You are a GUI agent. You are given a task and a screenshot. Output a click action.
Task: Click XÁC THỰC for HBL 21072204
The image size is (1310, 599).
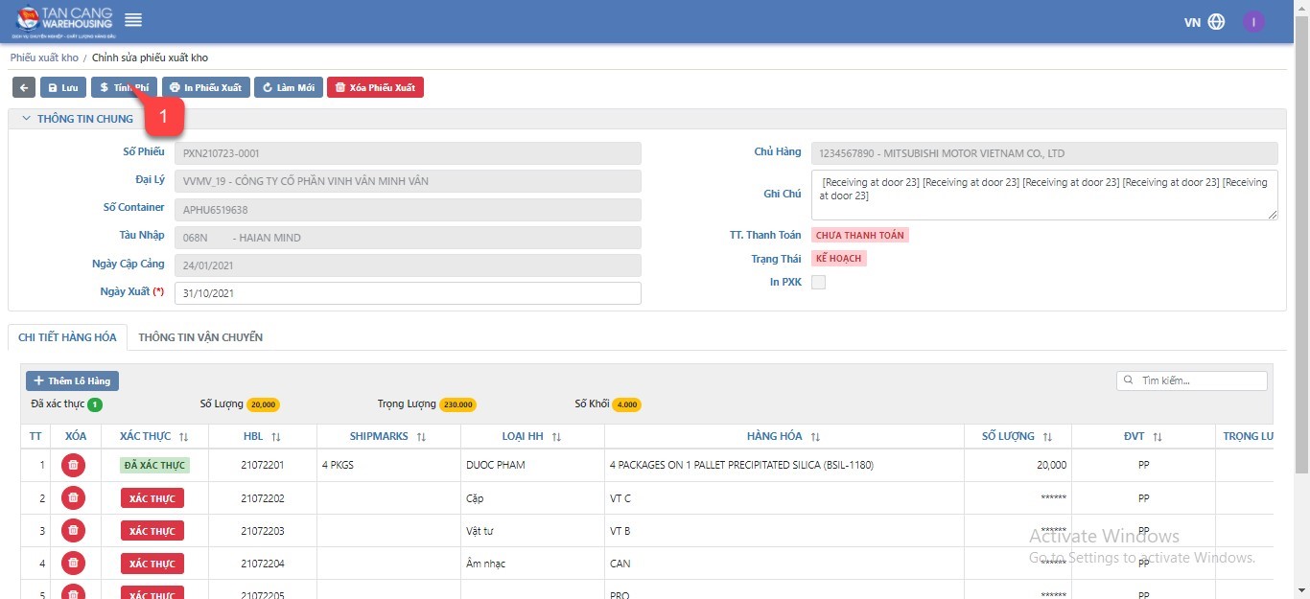coord(152,564)
